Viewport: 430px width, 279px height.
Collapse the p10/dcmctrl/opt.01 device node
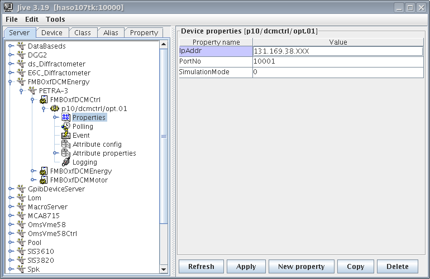point(44,108)
